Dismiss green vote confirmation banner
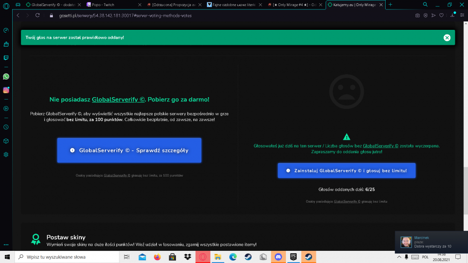Viewport: 468px width, 263px height. [x=447, y=37]
